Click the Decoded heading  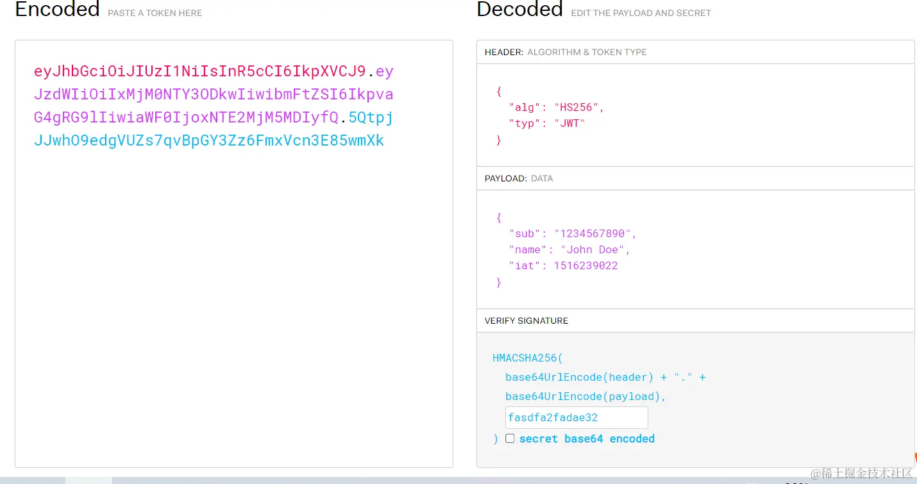[x=519, y=10]
